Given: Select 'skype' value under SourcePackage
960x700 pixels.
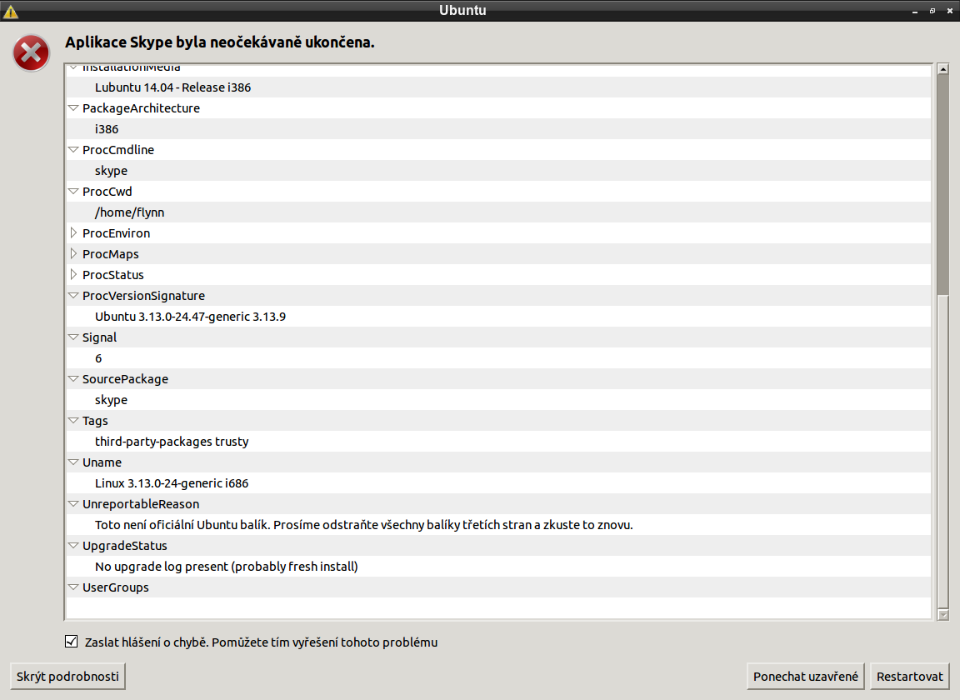Looking at the screenshot, I should click(498, 399).
